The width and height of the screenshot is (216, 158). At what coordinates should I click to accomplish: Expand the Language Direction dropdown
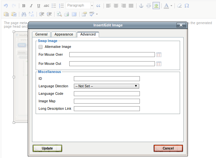[x=107, y=86]
